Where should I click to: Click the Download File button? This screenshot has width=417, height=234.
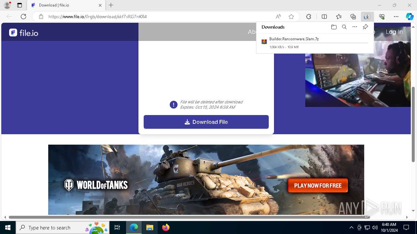tap(206, 122)
